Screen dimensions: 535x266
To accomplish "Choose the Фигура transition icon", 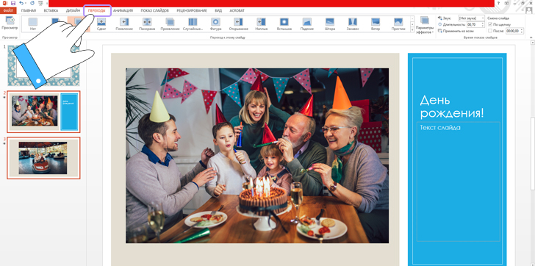I will (215, 24).
